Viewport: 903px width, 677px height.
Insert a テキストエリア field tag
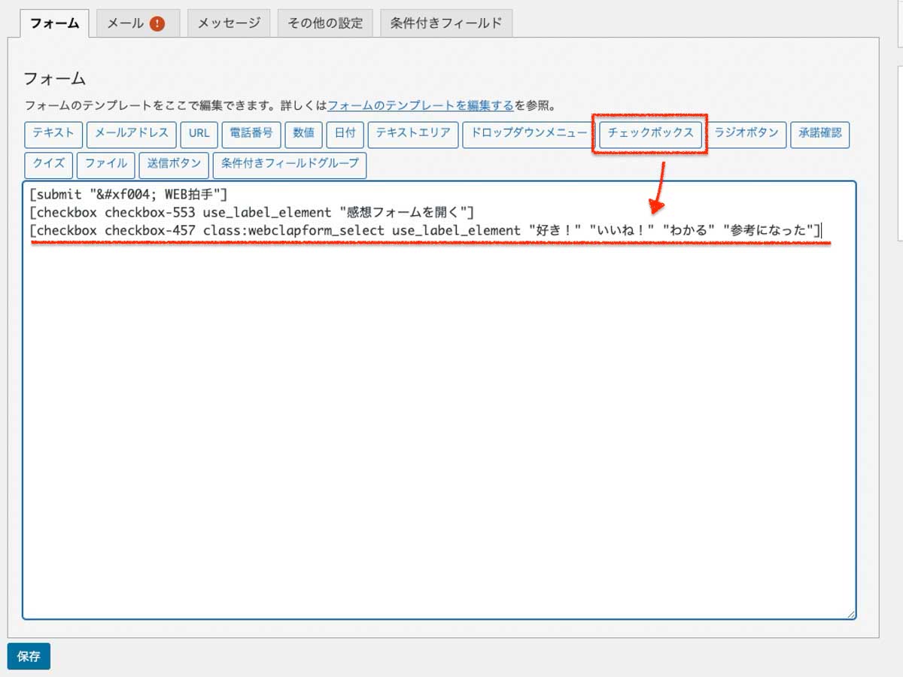(x=413, y=134)
